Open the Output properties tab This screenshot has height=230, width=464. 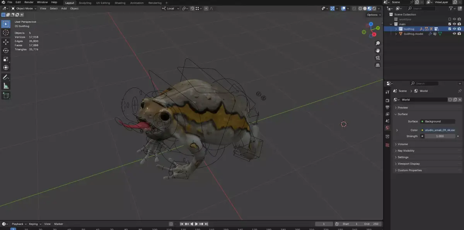pos(387,107)
